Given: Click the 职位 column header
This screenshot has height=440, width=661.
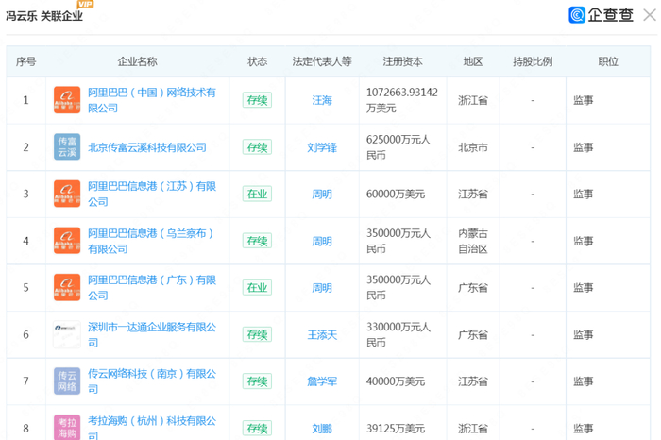Looking at the screenshot, I should 608,61.
